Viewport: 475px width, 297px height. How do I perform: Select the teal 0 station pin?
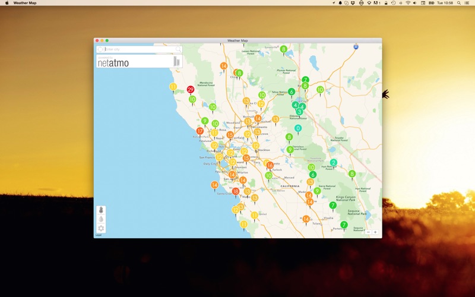point(298,128)
